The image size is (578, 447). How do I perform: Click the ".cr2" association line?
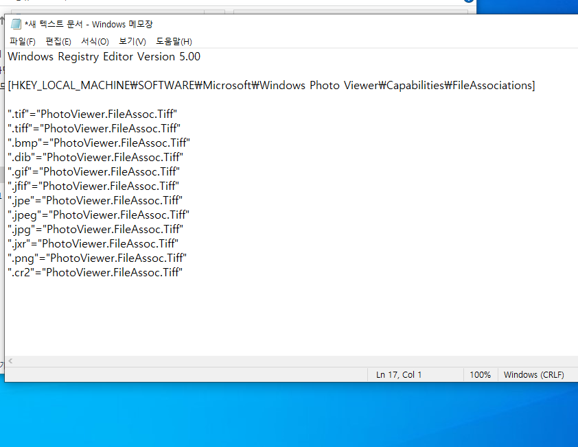(x=95, y=272)
